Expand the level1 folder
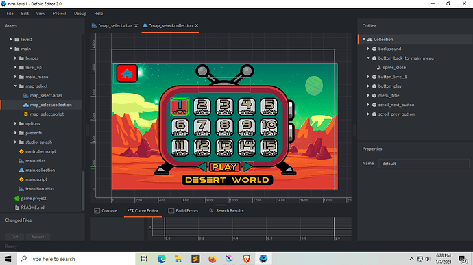 11,40
